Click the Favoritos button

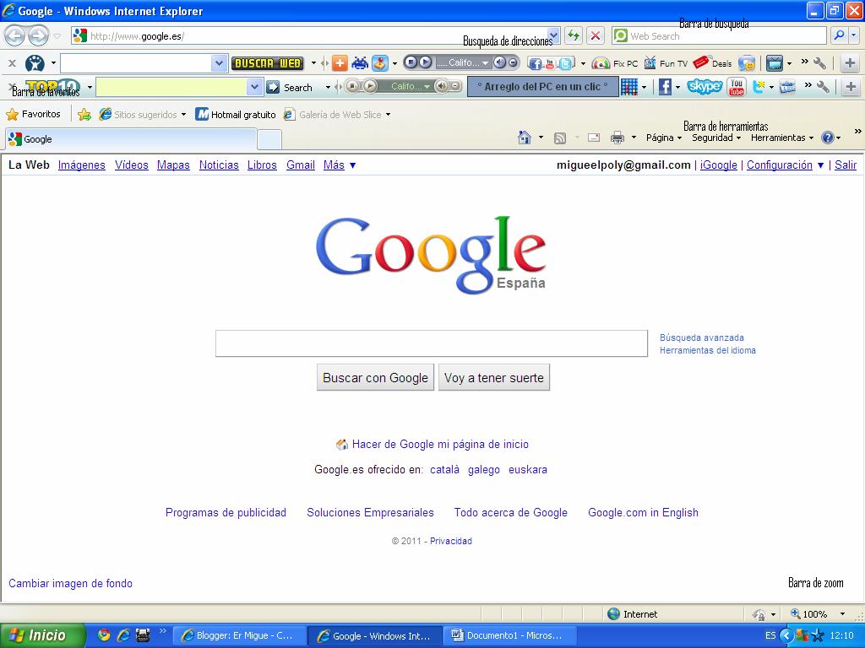click(34, 114)
